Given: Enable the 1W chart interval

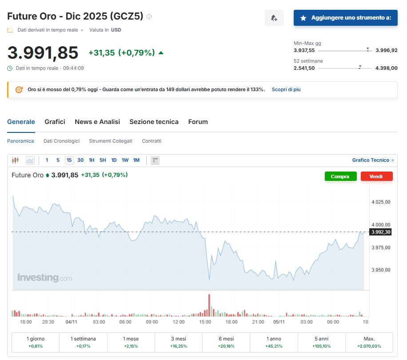Looking at the screenshot, I should [125, 160].
